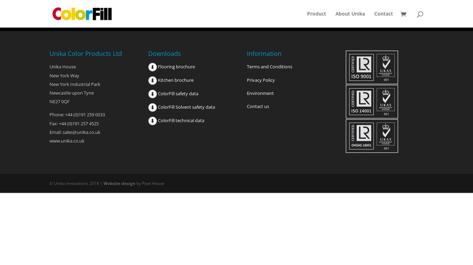473x265 pixels.
Task: Click the Kitchen brochure download icon
Action: click(x=153, y=80)
